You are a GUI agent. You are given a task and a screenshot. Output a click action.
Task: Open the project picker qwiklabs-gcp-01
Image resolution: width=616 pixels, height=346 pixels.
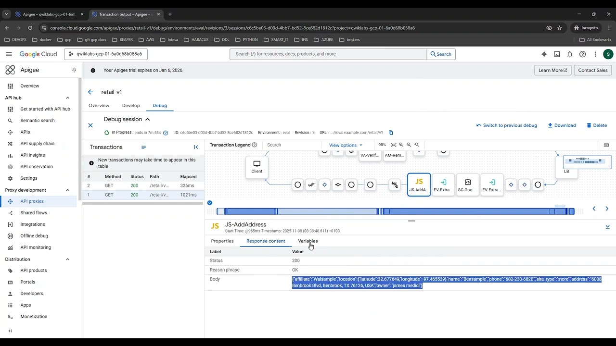105,54
